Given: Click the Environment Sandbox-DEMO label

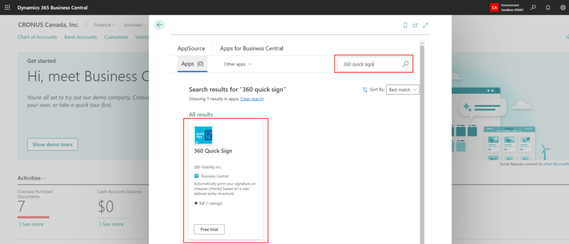Looking at the screenshot, I should click(x=512, y=8).
